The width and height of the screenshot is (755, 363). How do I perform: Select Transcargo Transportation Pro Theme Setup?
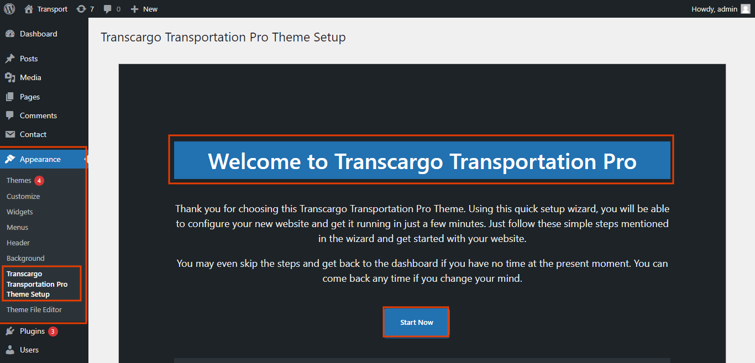tap(37, 284)
